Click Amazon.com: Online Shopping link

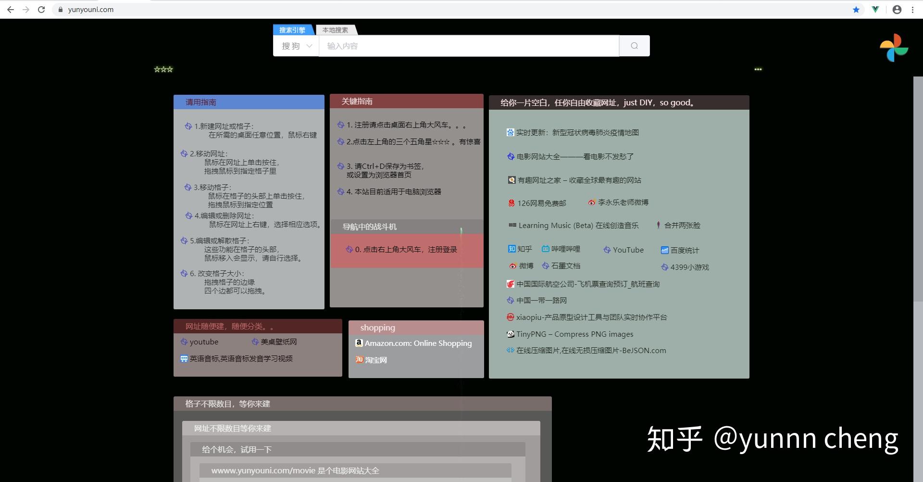pos(413,343)
